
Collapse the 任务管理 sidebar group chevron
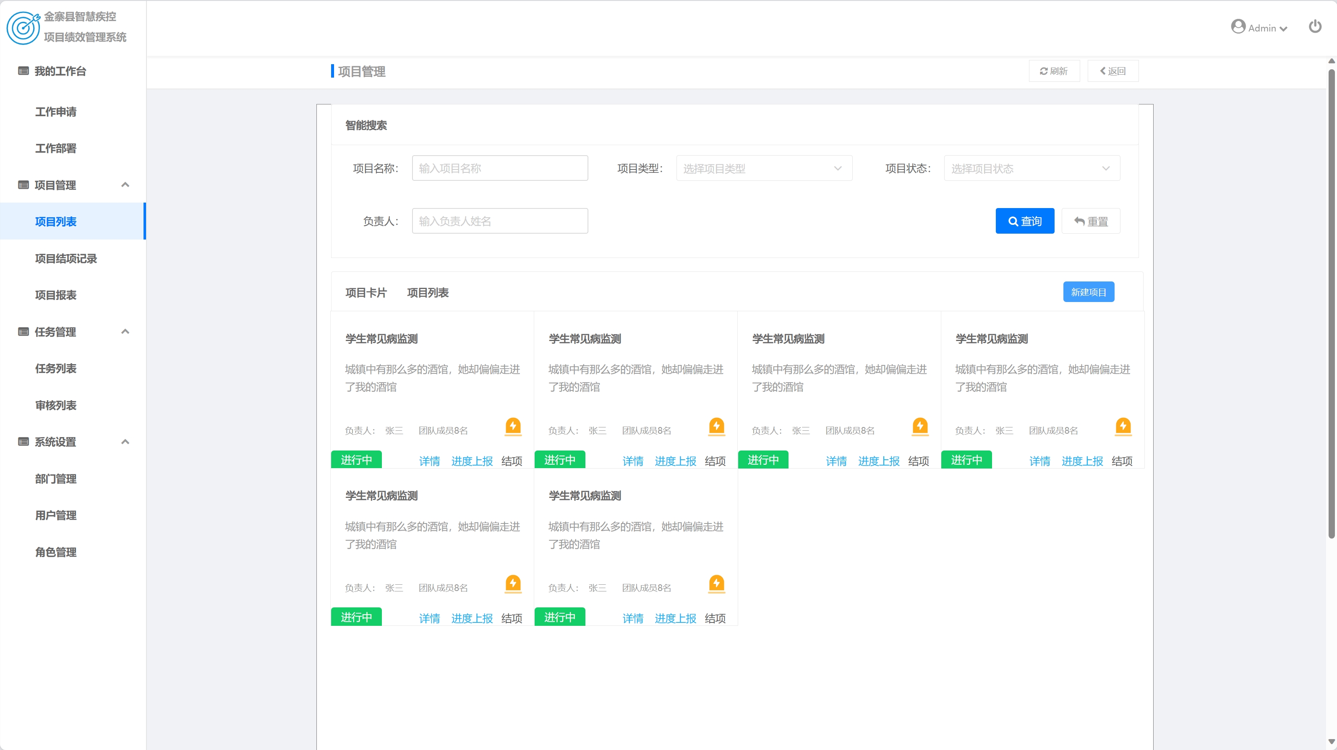125,331
